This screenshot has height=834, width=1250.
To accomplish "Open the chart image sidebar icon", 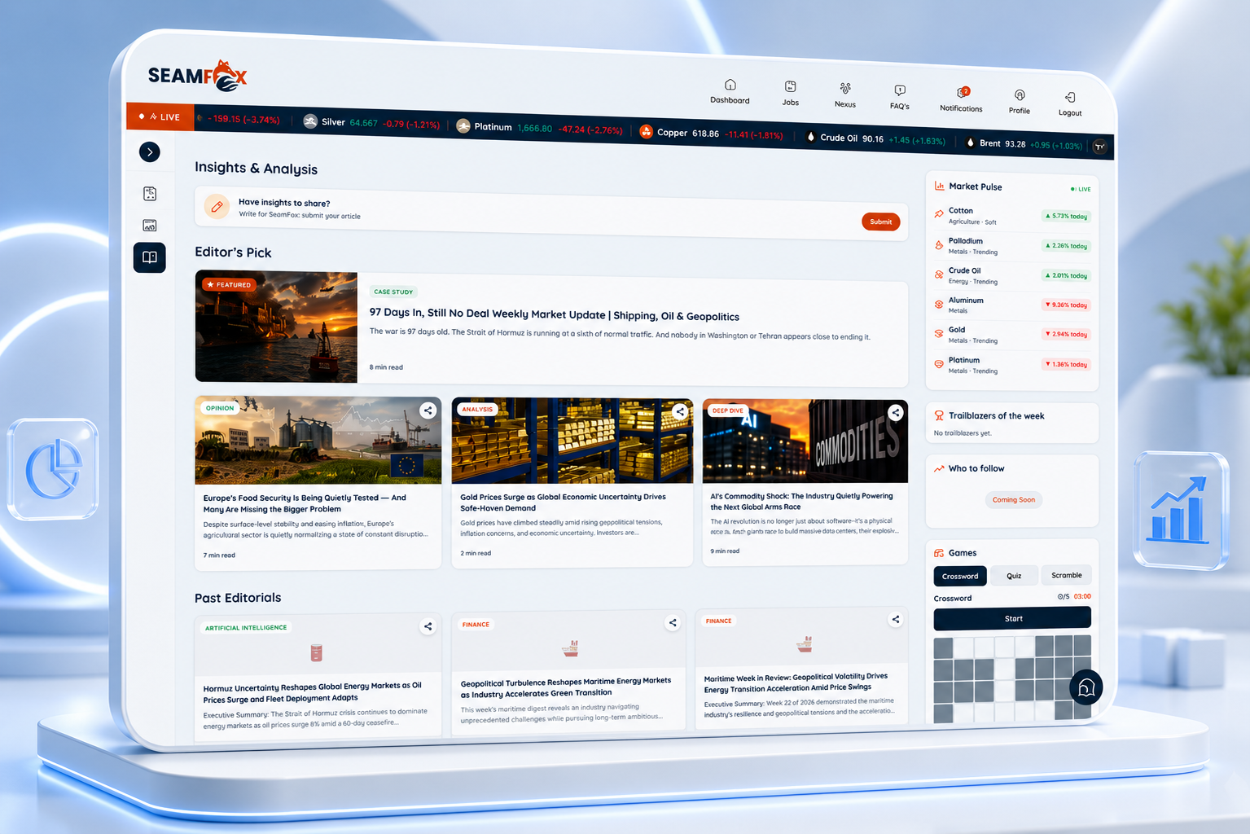I will 150,226.
